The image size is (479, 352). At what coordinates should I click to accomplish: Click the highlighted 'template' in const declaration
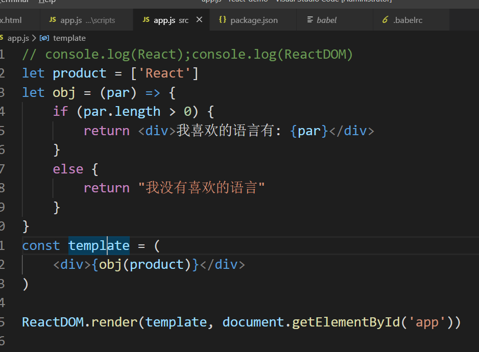(99, 246)
